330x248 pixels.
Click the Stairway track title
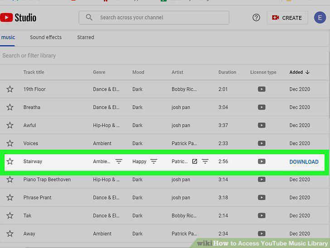[x=33, y=161]
